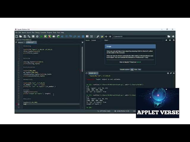Click the console browse tabs icon
Viewport: 190px width, 142px height.
tap(86, 73)
